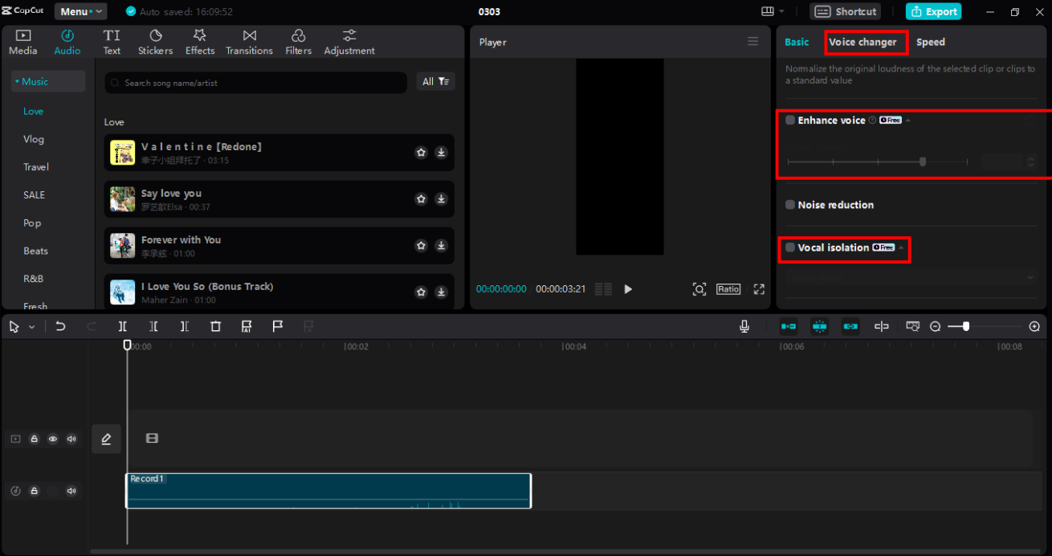The width and height of the screenshot is (1052, 556).
Task: Hide the video track
Action: click(53, 439)
